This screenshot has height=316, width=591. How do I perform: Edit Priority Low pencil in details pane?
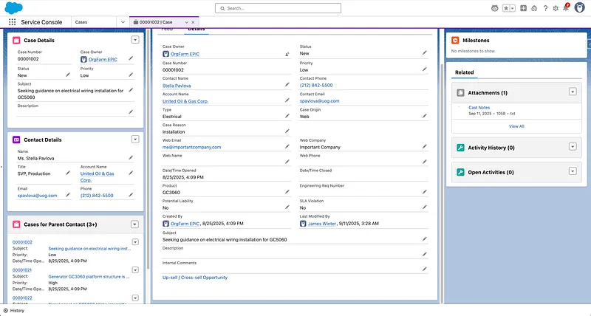[x=424, y=69]
